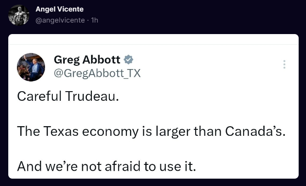This screenshot has width=306, height=186.
Task: Click the sentence about the Texas economy
Action: [x=151, y=132]
